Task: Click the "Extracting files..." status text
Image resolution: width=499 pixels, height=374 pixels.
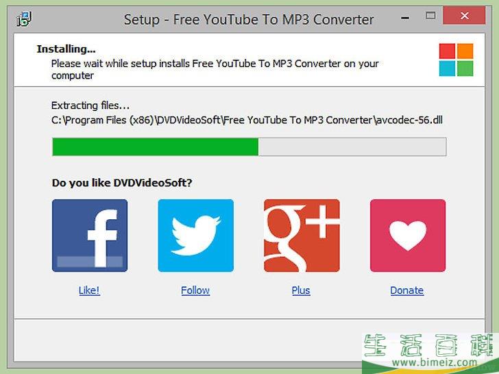Action: [90, 105]
